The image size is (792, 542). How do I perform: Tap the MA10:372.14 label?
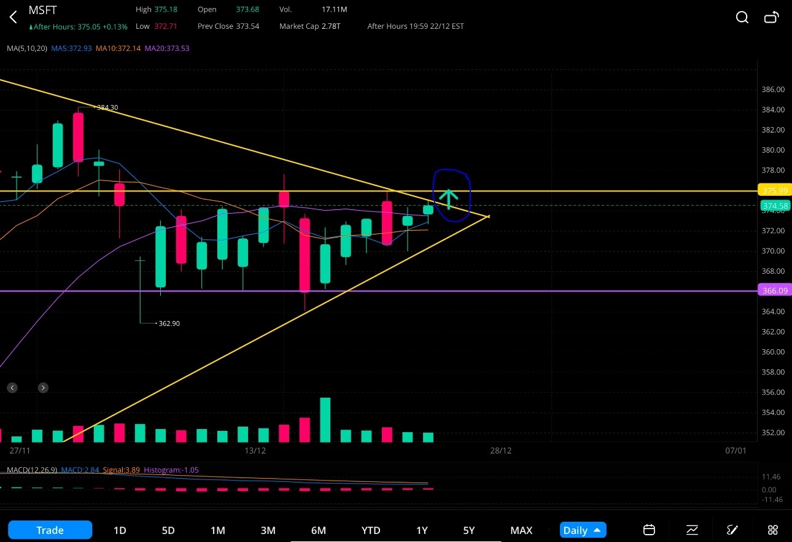pos(118,48)
